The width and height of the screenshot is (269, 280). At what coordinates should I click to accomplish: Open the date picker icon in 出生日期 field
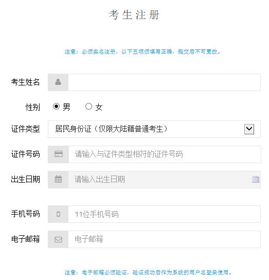pos(256,179)
